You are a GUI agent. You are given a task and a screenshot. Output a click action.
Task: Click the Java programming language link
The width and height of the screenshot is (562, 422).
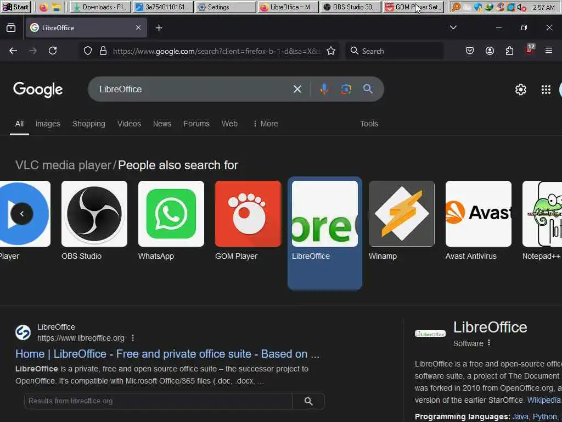pos(520,417)
